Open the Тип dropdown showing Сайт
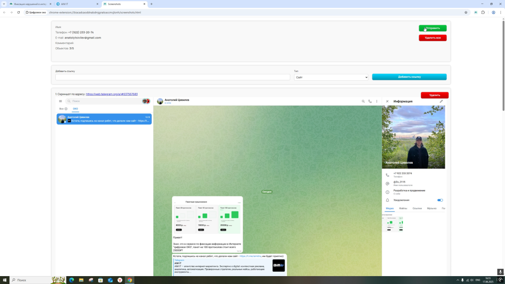 [x=331, y=77]
